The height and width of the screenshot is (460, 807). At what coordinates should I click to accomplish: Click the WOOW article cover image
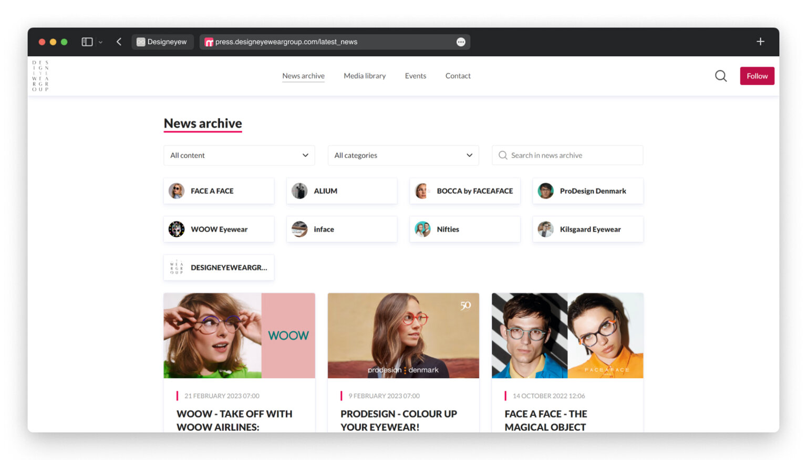pos(239,336)
